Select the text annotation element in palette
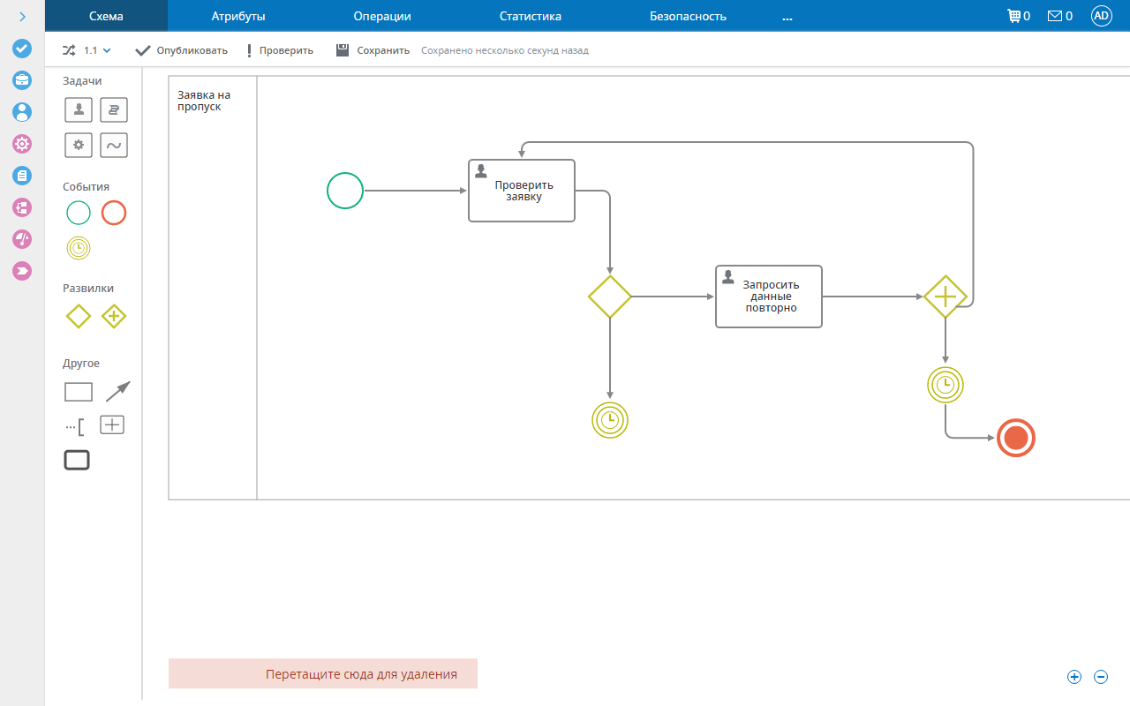The image size is (1130, 706). [x=76, y=427]
